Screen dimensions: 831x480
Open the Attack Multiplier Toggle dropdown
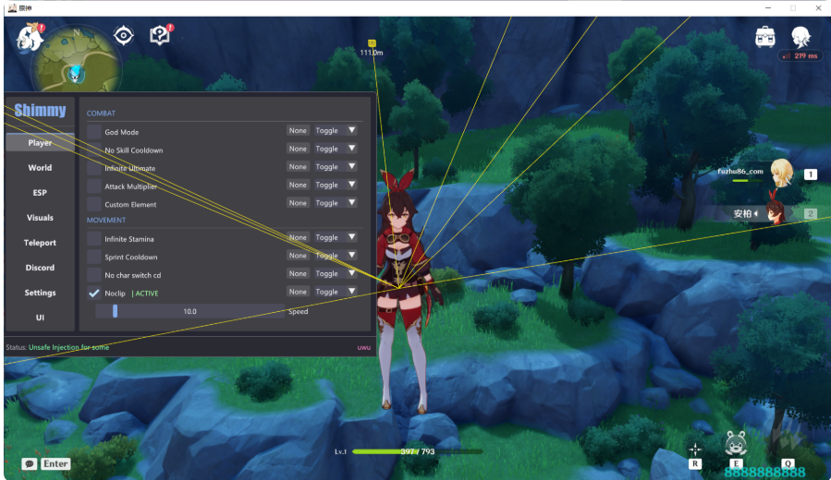tap(335, 185)
